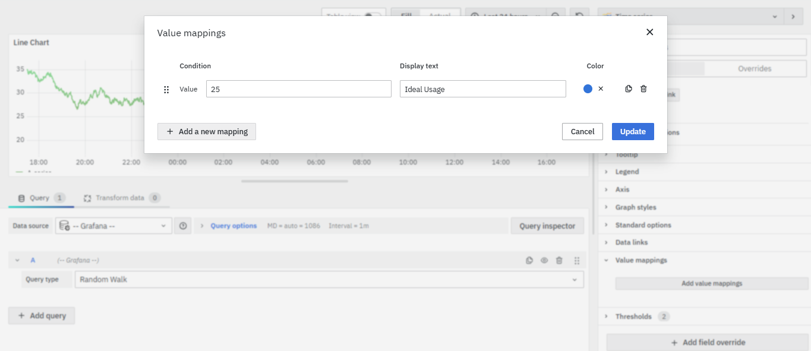Open the data source help icon
The image size is (811, 351).
point(183,226)
